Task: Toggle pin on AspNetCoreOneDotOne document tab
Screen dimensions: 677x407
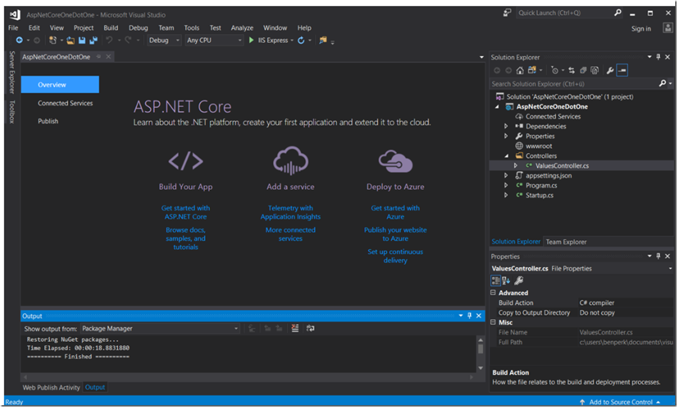Action: pyautogui.click(x=99, y=57)
